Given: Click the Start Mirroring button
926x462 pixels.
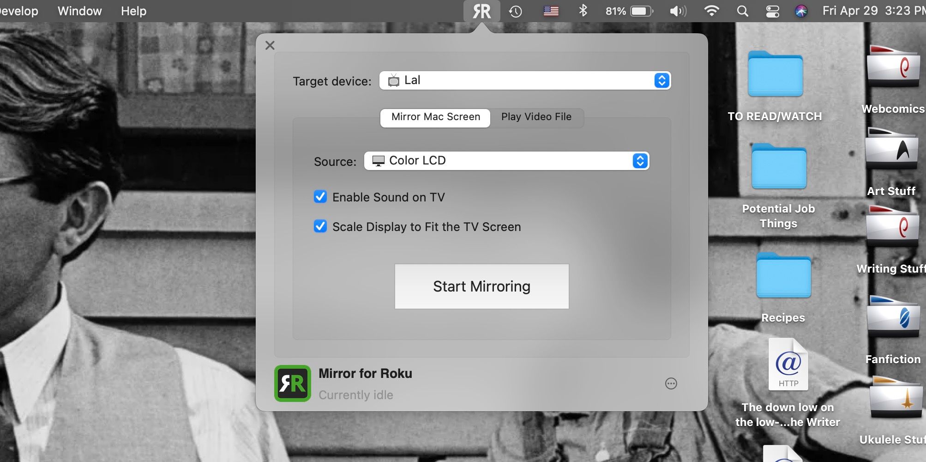Looking at the screenshot, I should [x=481, y=286].
